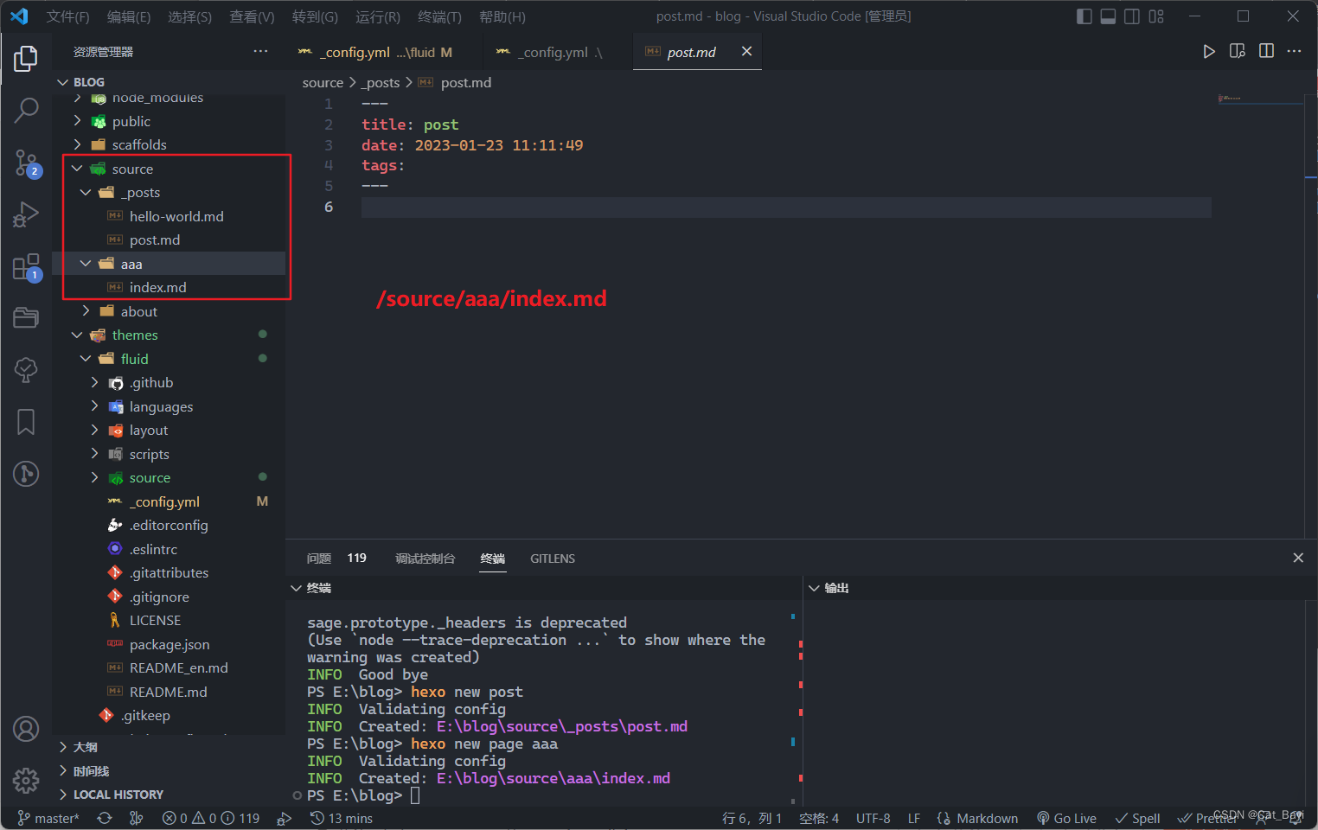
Task: Open the Search view in activity bar
Action: pos(26,110)
